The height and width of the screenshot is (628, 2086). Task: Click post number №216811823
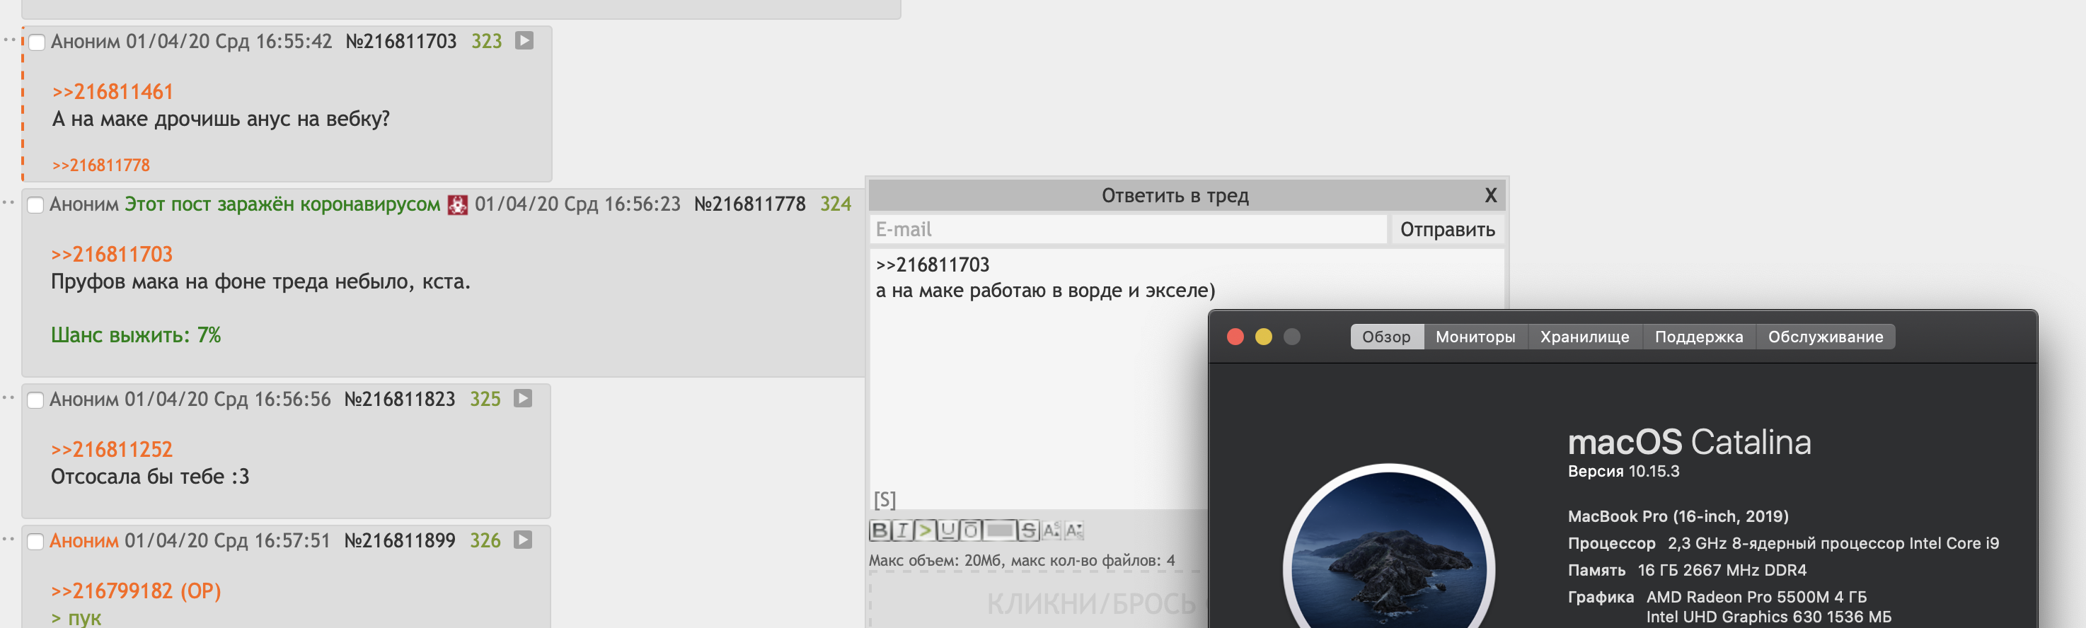click(400, 399)
